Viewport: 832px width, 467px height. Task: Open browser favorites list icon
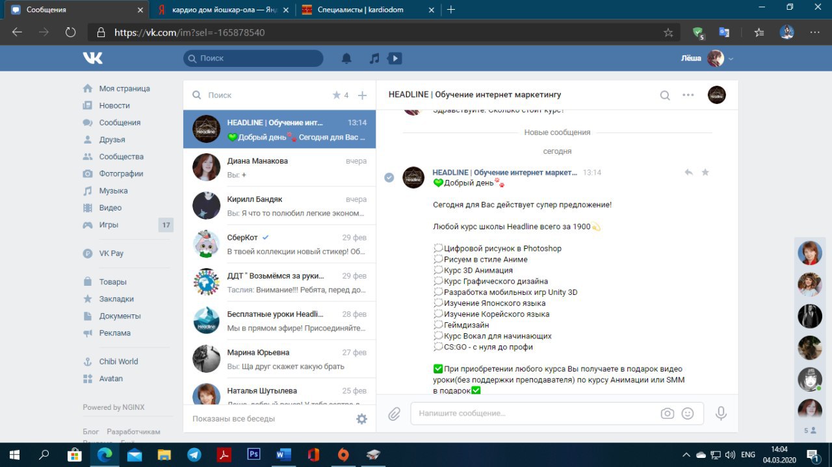point(759,32)
